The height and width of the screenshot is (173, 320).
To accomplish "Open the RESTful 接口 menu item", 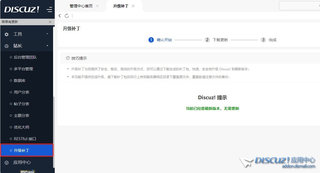I will (25, 139).
